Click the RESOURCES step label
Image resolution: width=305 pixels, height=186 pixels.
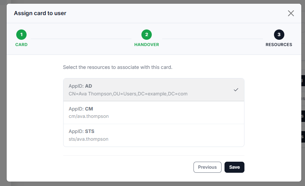pos(279,45)
